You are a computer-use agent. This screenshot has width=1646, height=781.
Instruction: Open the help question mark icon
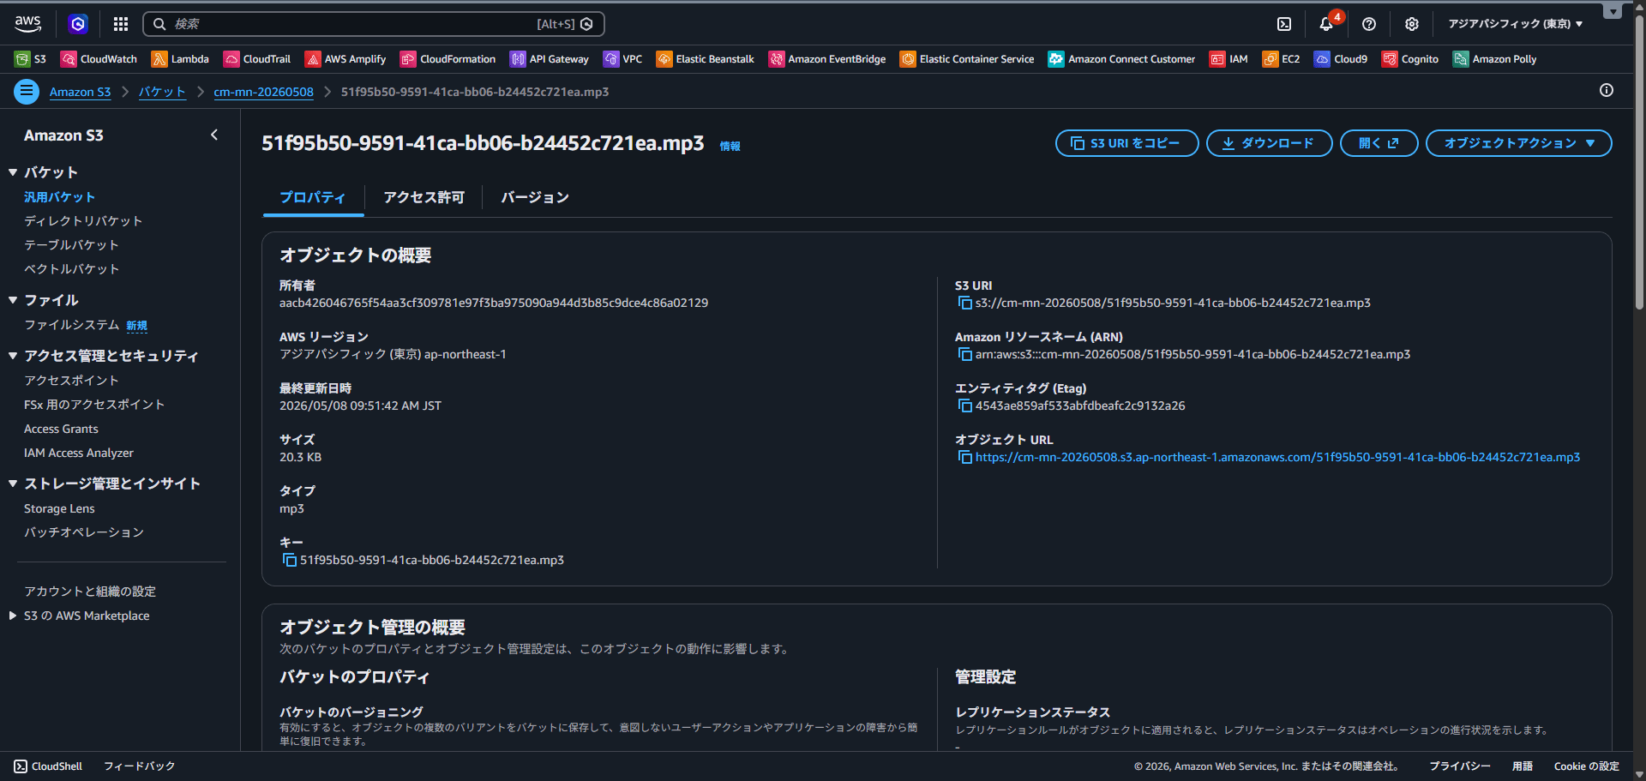(1369, 24)
